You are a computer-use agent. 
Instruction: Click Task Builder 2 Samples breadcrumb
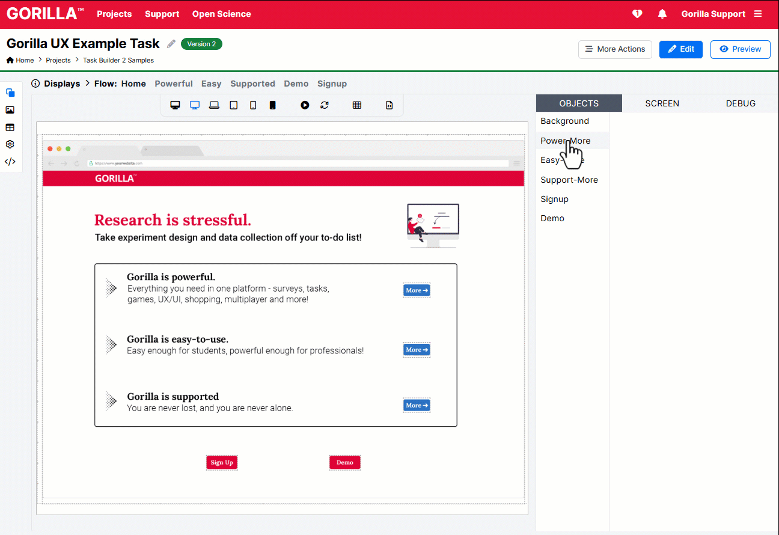[x=118, y=60]
